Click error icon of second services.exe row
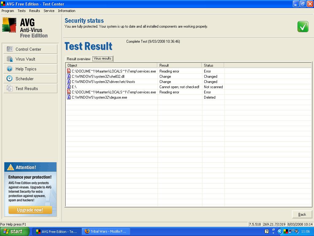314x236 pixels. (69, 92)
